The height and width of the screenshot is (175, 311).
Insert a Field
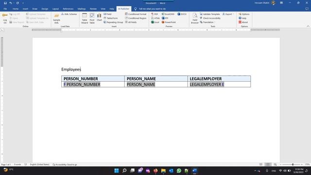click(107, 14)
